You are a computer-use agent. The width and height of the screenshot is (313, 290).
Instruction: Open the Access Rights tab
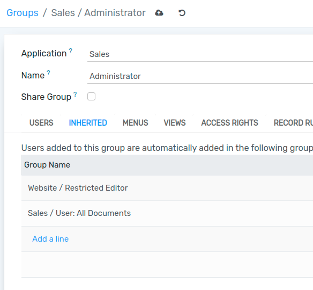(x=229, y=123)
